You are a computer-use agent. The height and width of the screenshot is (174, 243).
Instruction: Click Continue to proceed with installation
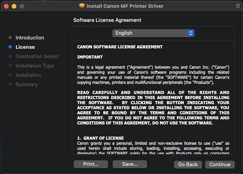pyautogui.click(x=220, y=164)
